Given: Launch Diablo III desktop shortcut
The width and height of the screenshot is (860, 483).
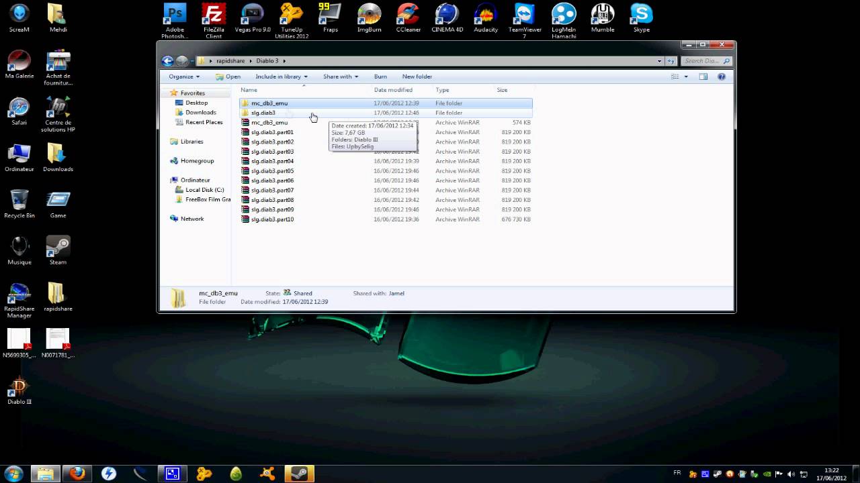Looking at the screenshot, I should tap(19, 390).
